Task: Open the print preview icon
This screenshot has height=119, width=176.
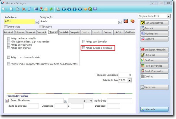Action: pyautogui.click(x=58, y=9)
